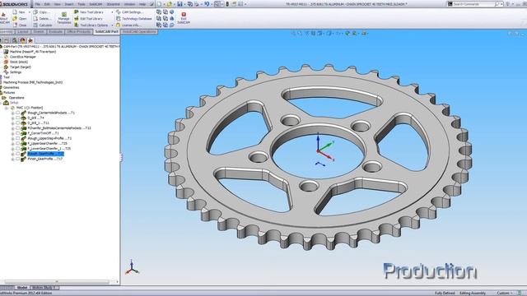Open the New Tool Library dropdown arrow
The image size is (527, 296).
tap(112, 12)
